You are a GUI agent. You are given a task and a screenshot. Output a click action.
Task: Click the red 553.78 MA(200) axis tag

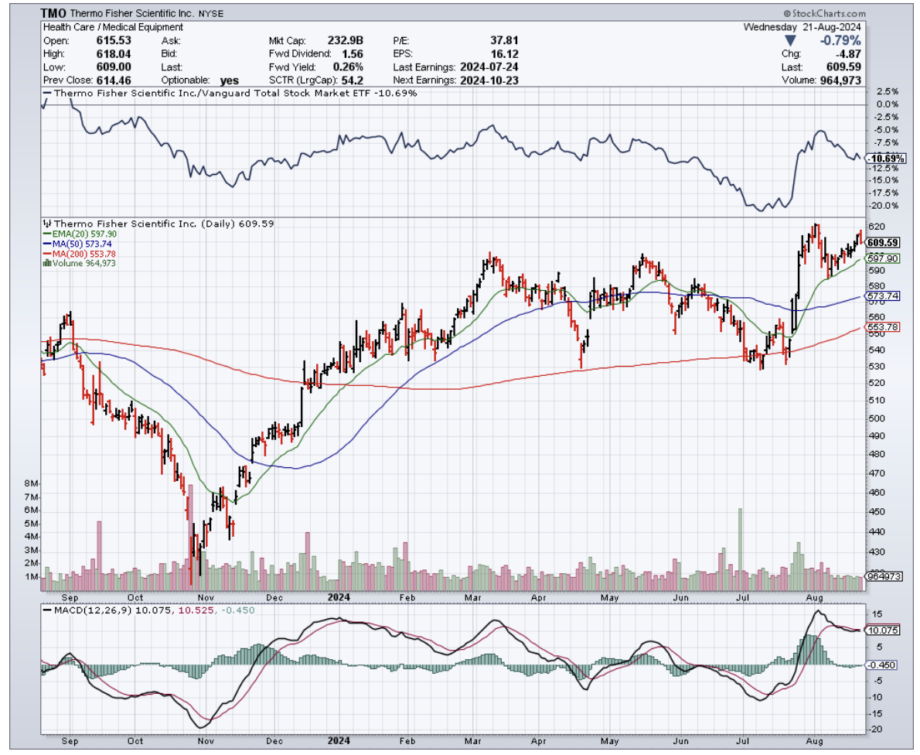882,328
